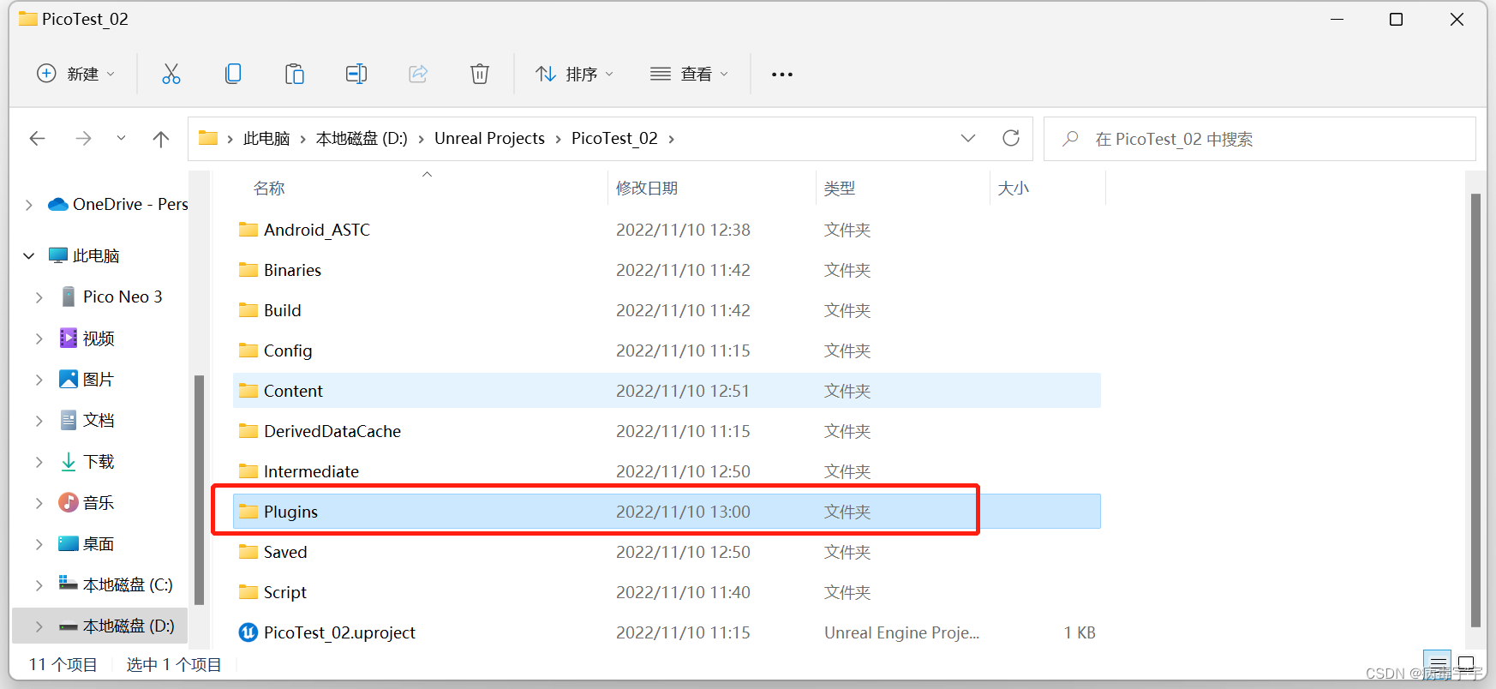Expand the OneDrive tree node
Screen dimensions: 1496x689
tap(29, 205)
